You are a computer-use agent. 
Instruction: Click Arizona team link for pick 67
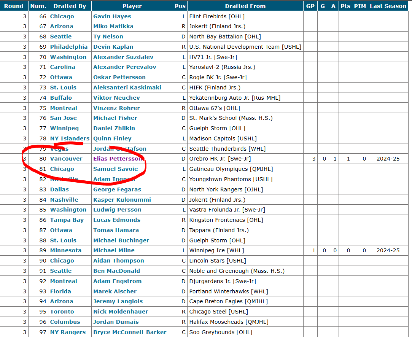click(62, 26)
